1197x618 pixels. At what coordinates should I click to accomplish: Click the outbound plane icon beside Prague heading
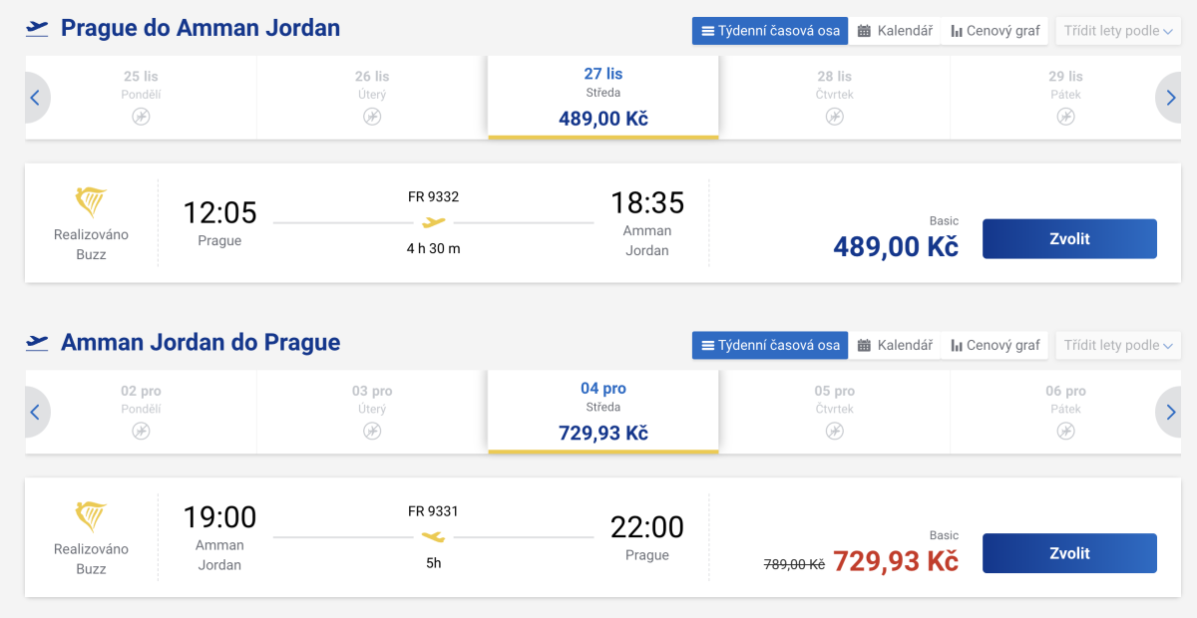(37, 29)
